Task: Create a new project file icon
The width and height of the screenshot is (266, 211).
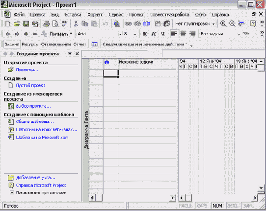Action: tap(7, 23)
